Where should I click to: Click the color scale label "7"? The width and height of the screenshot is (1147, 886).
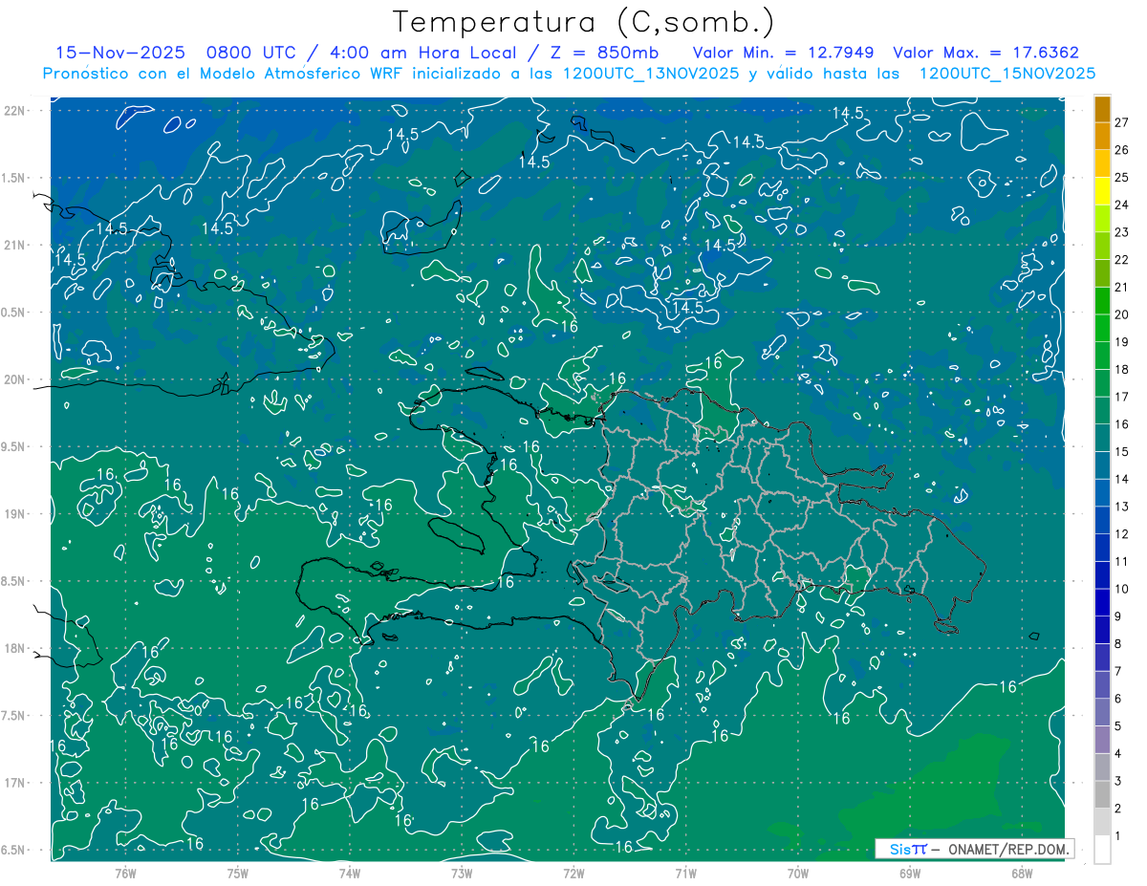pyautogui.click(x=1118, y=671)
